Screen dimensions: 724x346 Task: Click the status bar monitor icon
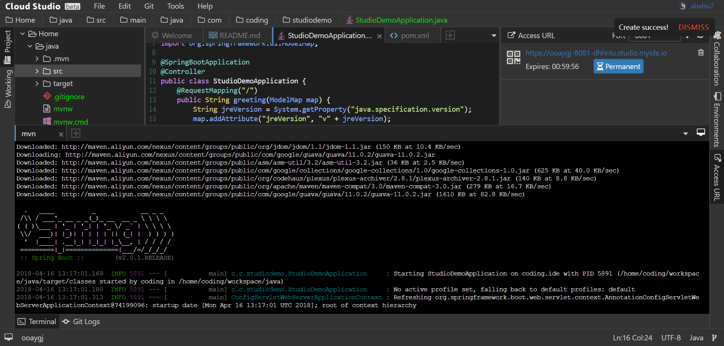(x=8, y=337)
